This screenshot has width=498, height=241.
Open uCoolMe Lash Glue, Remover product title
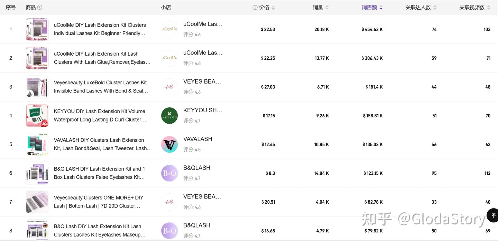coord(102,58)
